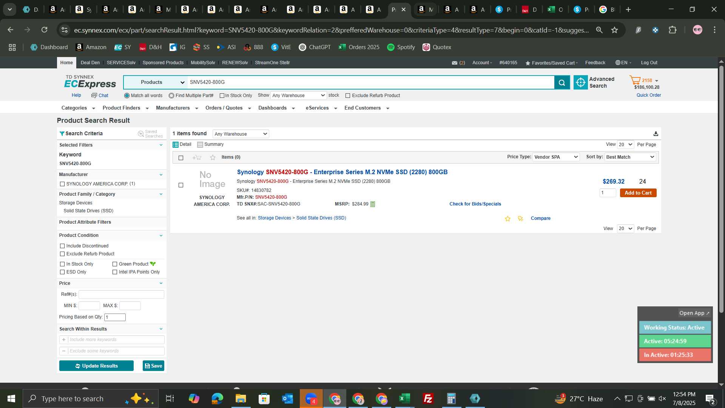
Task: Click add-to-cart icon in Items header bar
Action: click(197, 158)
